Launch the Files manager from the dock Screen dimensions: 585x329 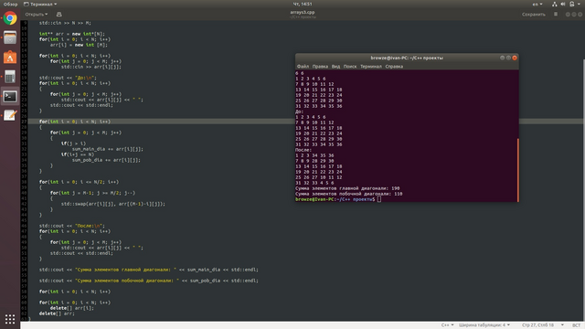[10, 37]
